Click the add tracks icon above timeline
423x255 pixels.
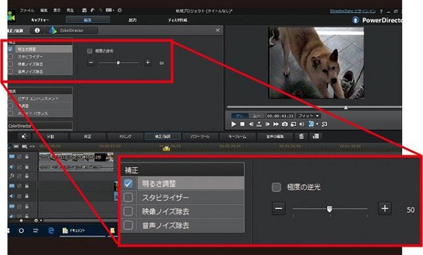click(x=25, y=147)
